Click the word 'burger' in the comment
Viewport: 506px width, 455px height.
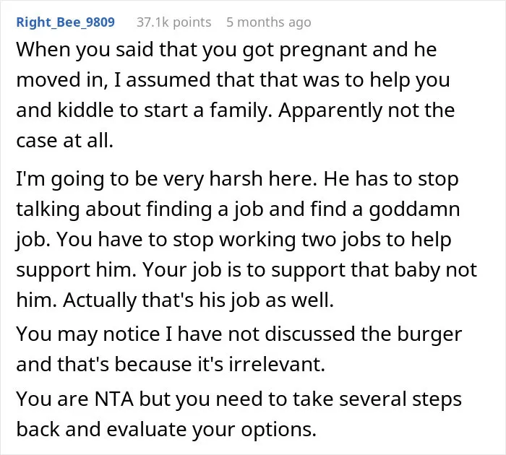(429, 334)
